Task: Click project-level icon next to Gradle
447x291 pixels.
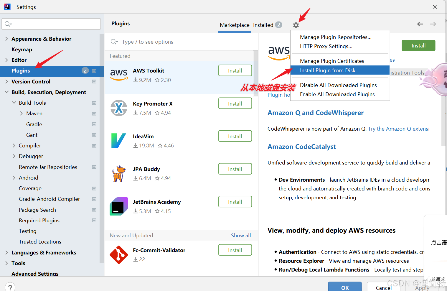Action: pos(94,124)
